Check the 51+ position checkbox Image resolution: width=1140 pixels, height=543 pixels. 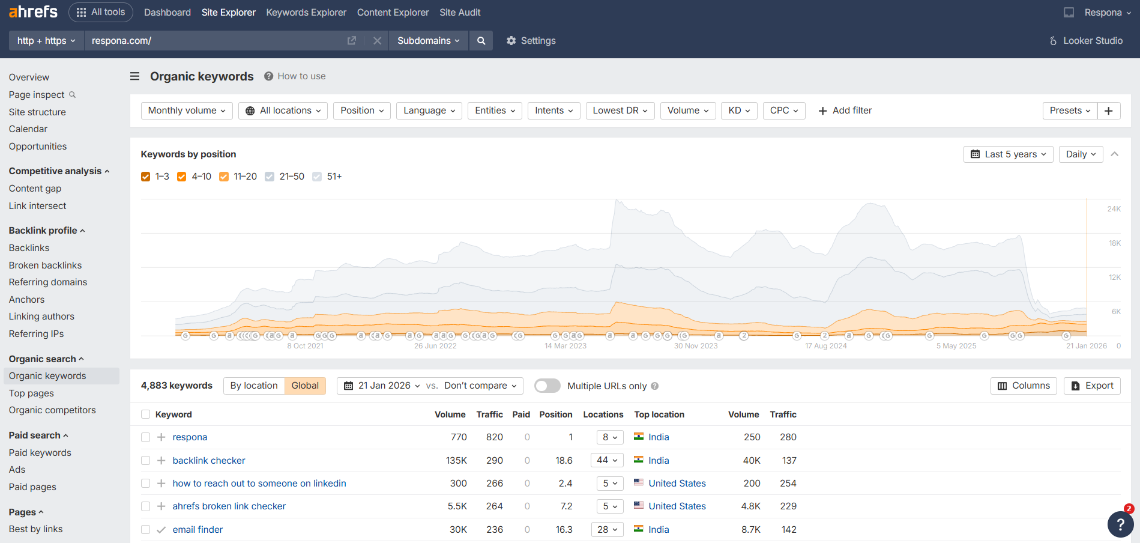(x=317, y=176)
